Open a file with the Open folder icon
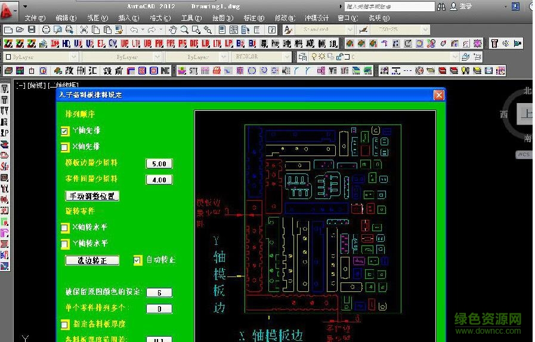 click(x=20, y=30)
